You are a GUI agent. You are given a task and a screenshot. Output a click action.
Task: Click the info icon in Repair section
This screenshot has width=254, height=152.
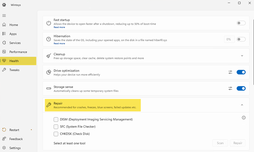pos(244,117)
